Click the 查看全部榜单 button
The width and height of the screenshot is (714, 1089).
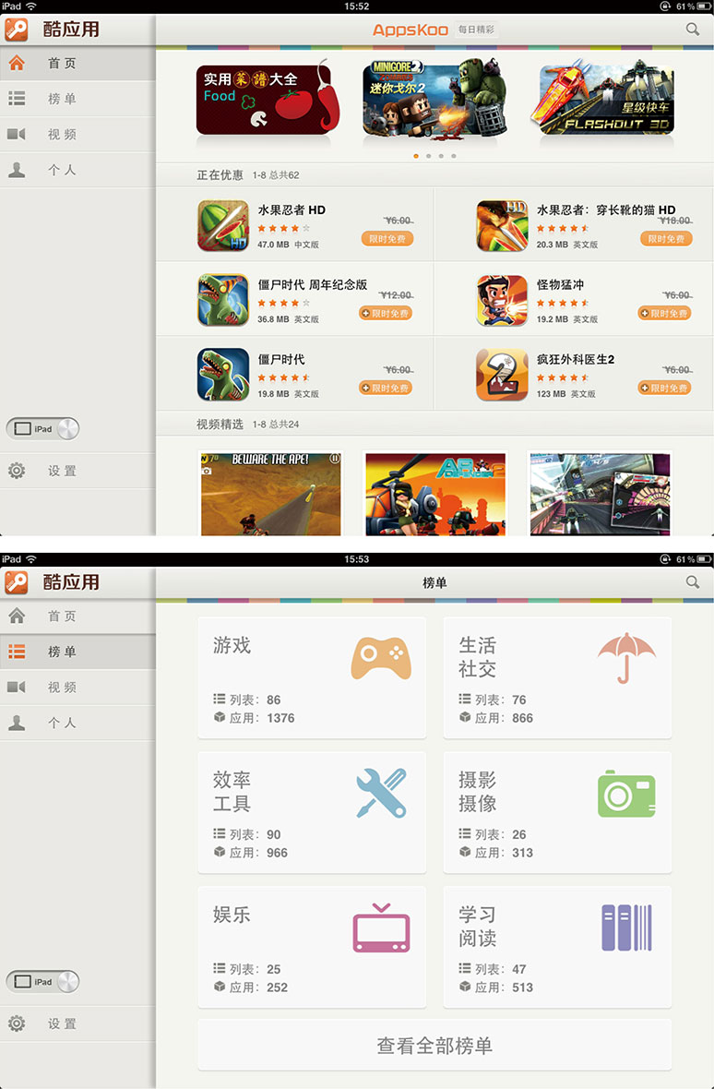coord(434,1046)
